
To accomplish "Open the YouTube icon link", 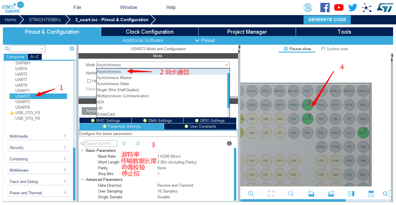I will coord(339,8).
